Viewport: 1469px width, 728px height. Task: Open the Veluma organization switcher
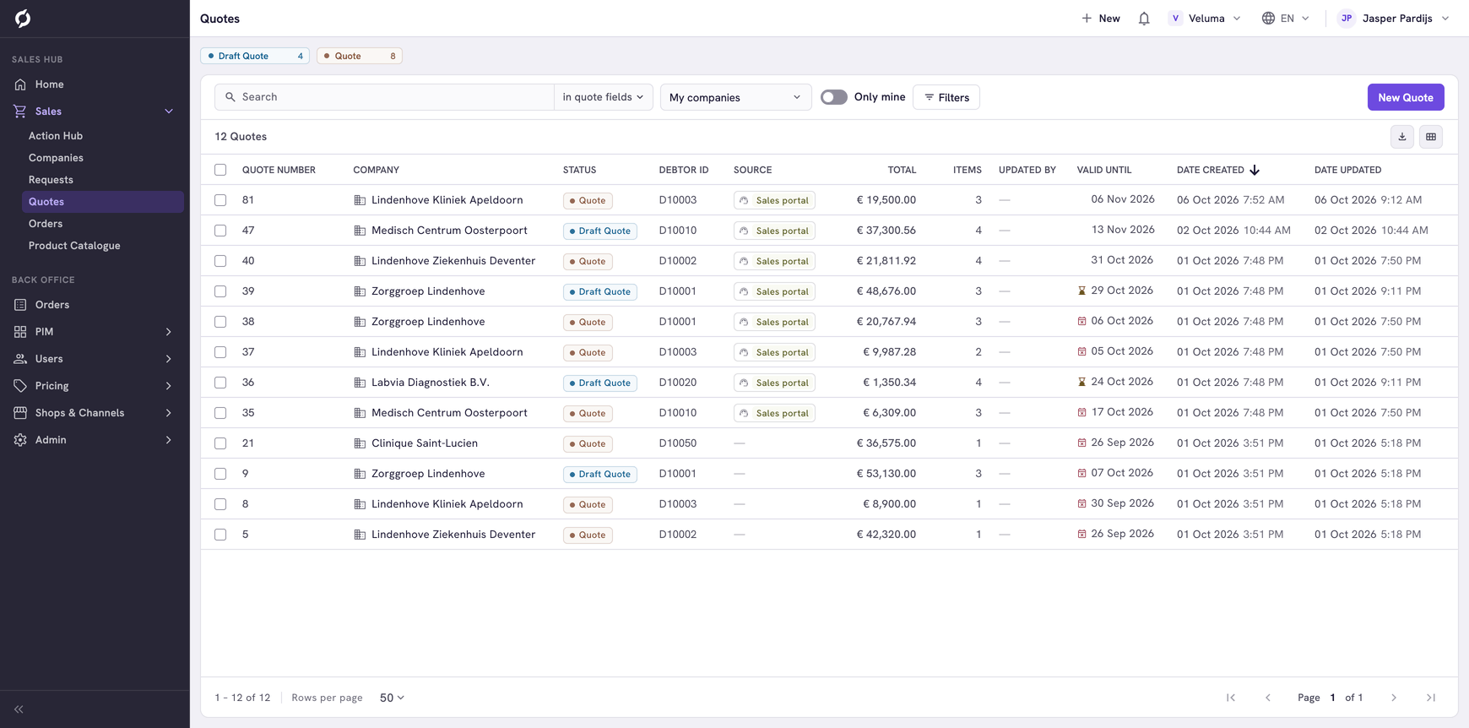[1205, 19]
